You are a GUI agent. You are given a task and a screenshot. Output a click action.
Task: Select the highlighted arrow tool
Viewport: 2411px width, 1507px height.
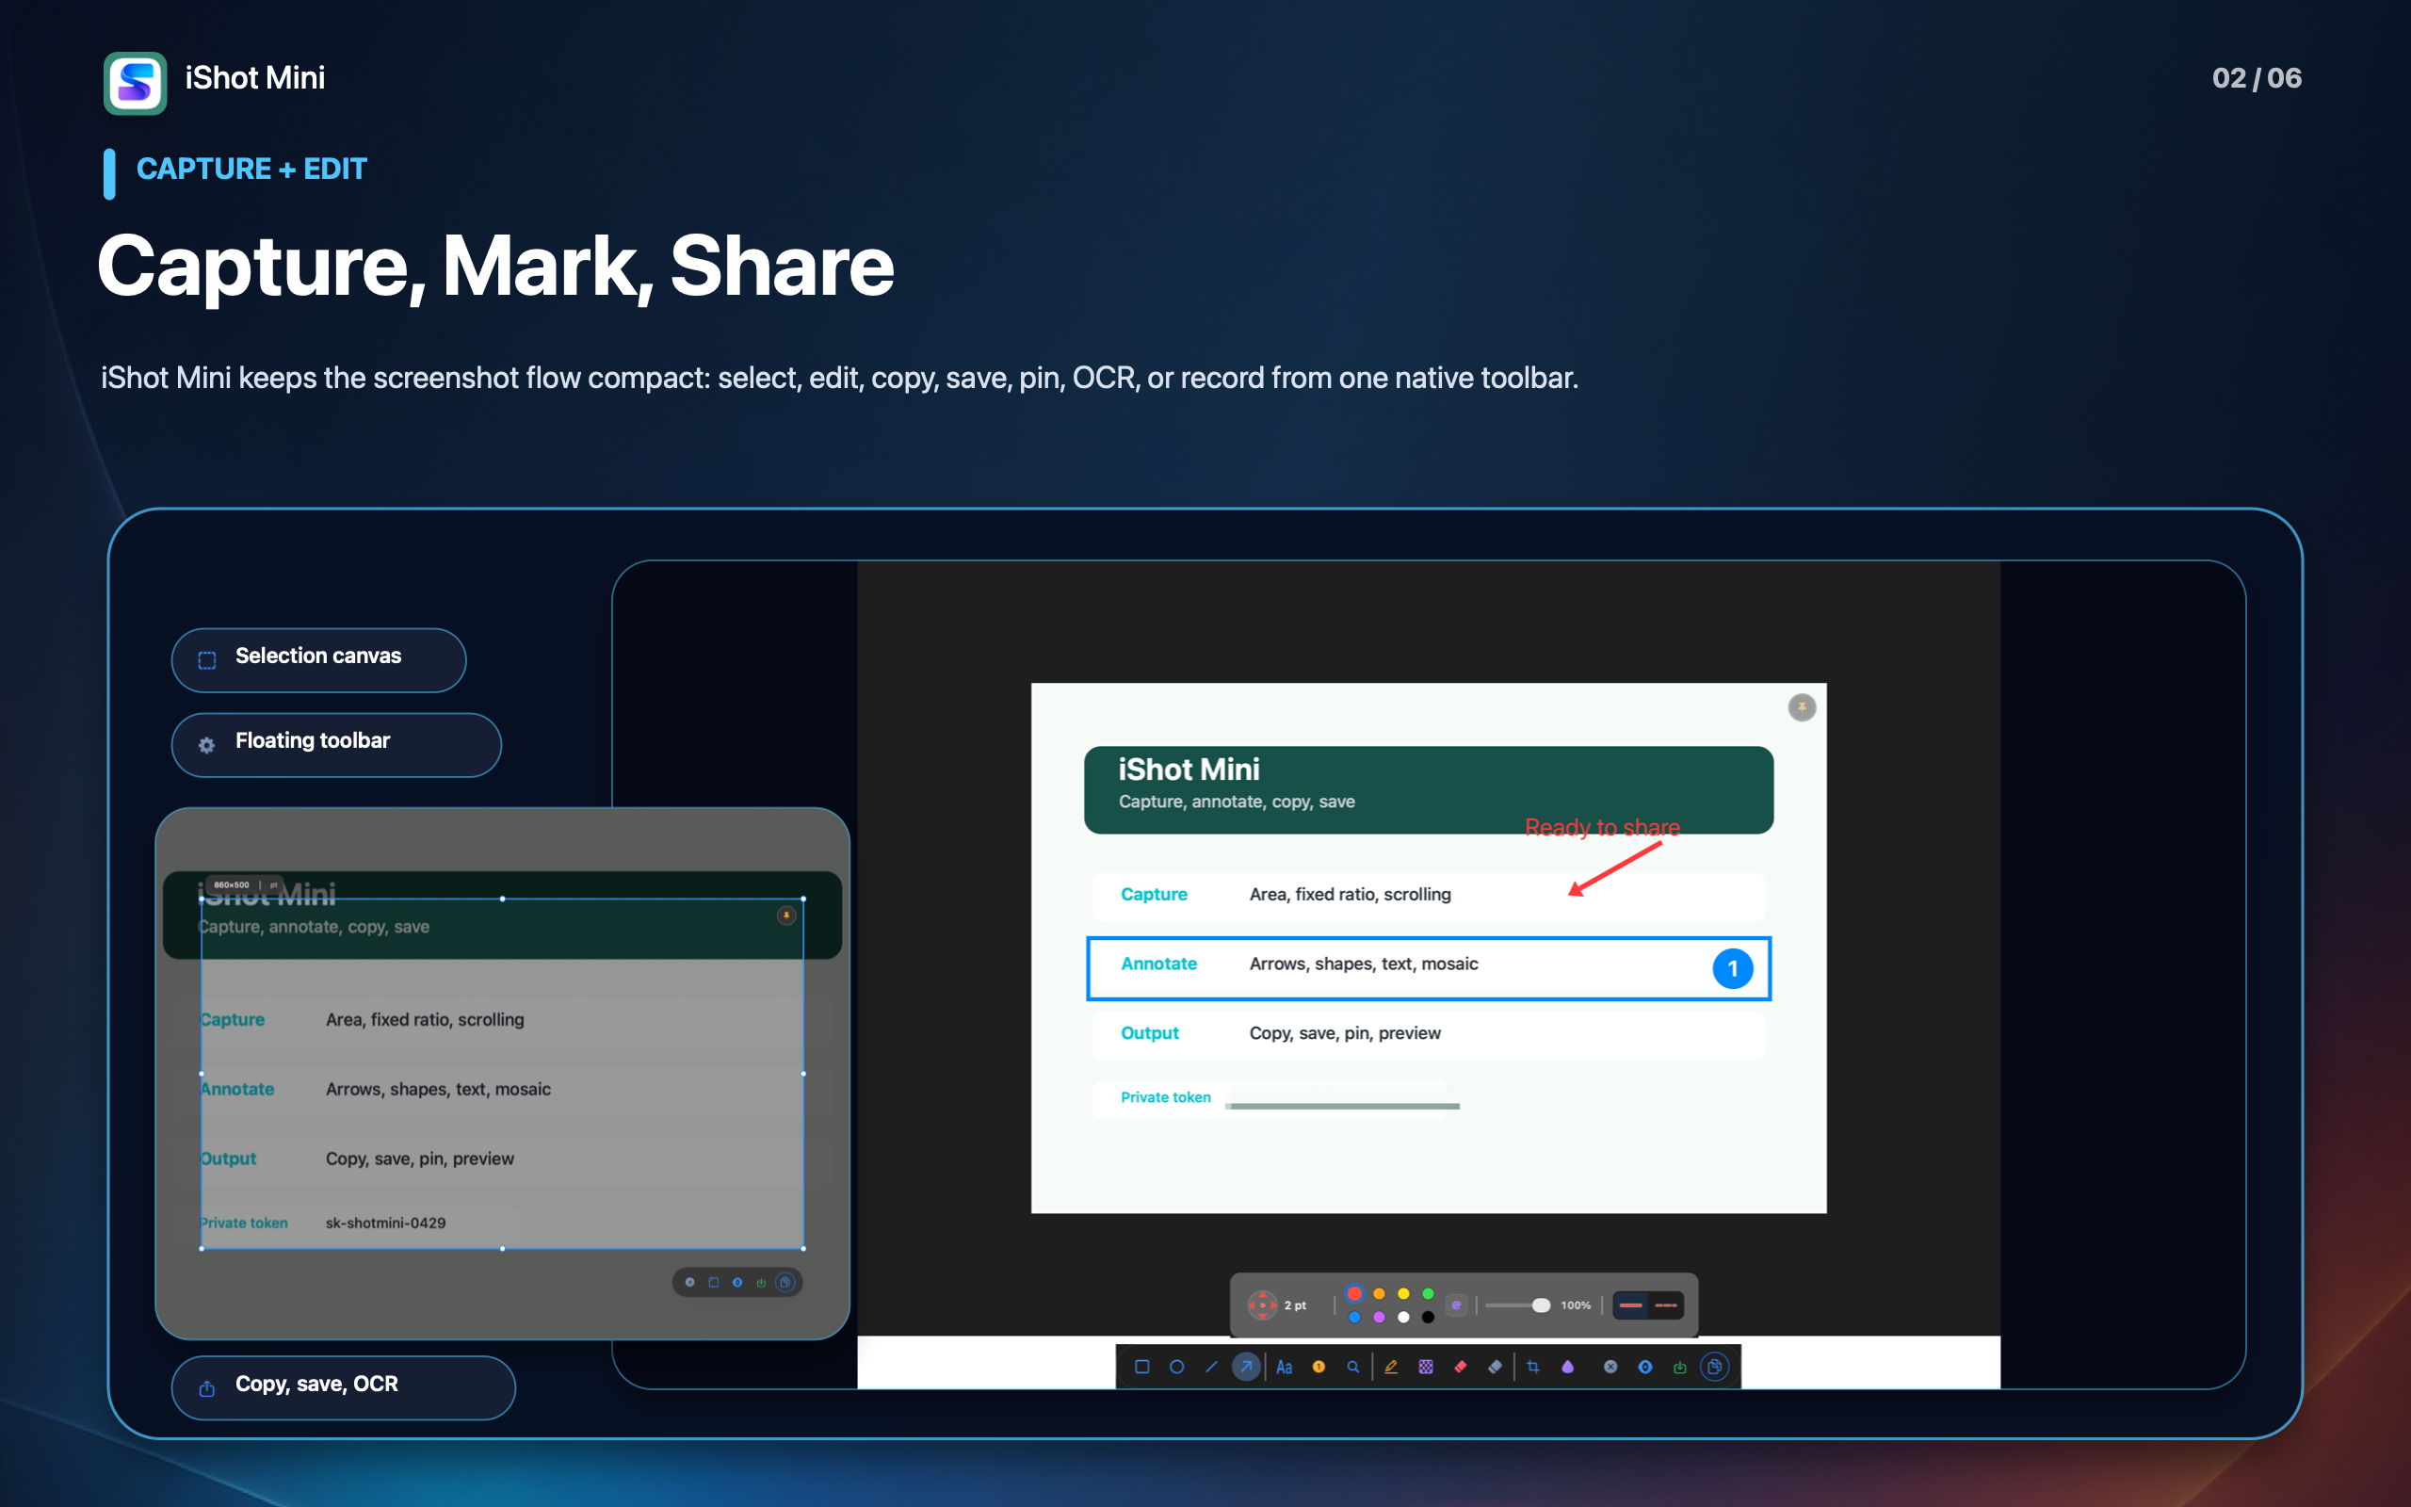pos(1245,1367)
